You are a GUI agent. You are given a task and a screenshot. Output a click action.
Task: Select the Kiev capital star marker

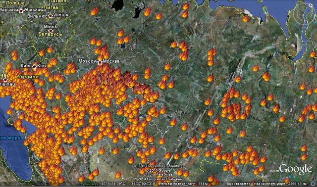(35, 67)
